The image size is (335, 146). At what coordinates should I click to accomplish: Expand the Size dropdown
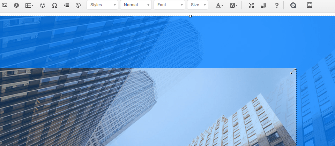tap(198, 5)
